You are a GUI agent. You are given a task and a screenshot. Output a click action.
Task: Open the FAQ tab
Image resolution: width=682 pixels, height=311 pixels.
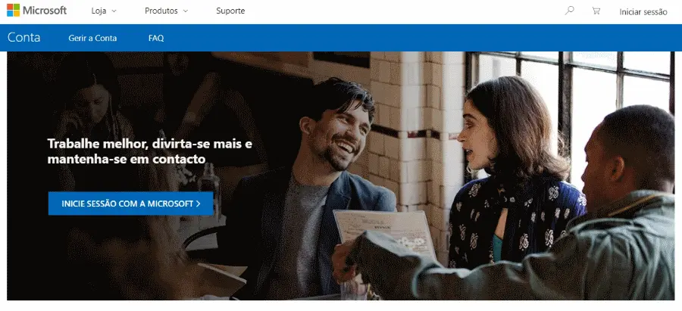(x=156, y=39)
